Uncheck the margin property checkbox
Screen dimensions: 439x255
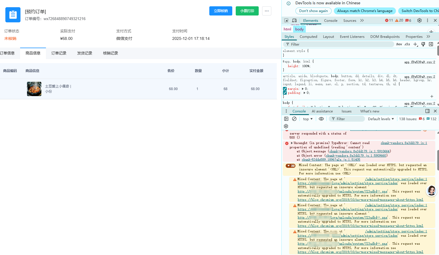285,89
